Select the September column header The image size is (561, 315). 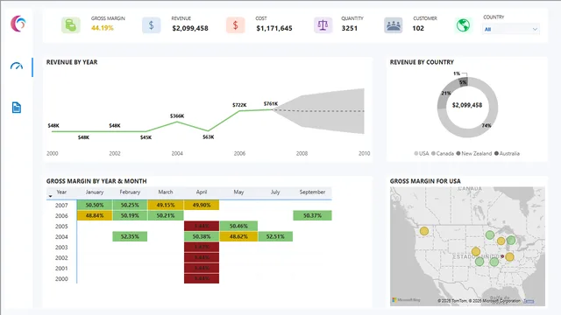tap(312, 192)
